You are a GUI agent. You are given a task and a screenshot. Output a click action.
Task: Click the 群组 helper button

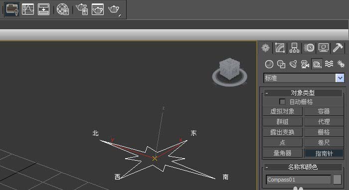pyautogui.click(x=283, y=122)
